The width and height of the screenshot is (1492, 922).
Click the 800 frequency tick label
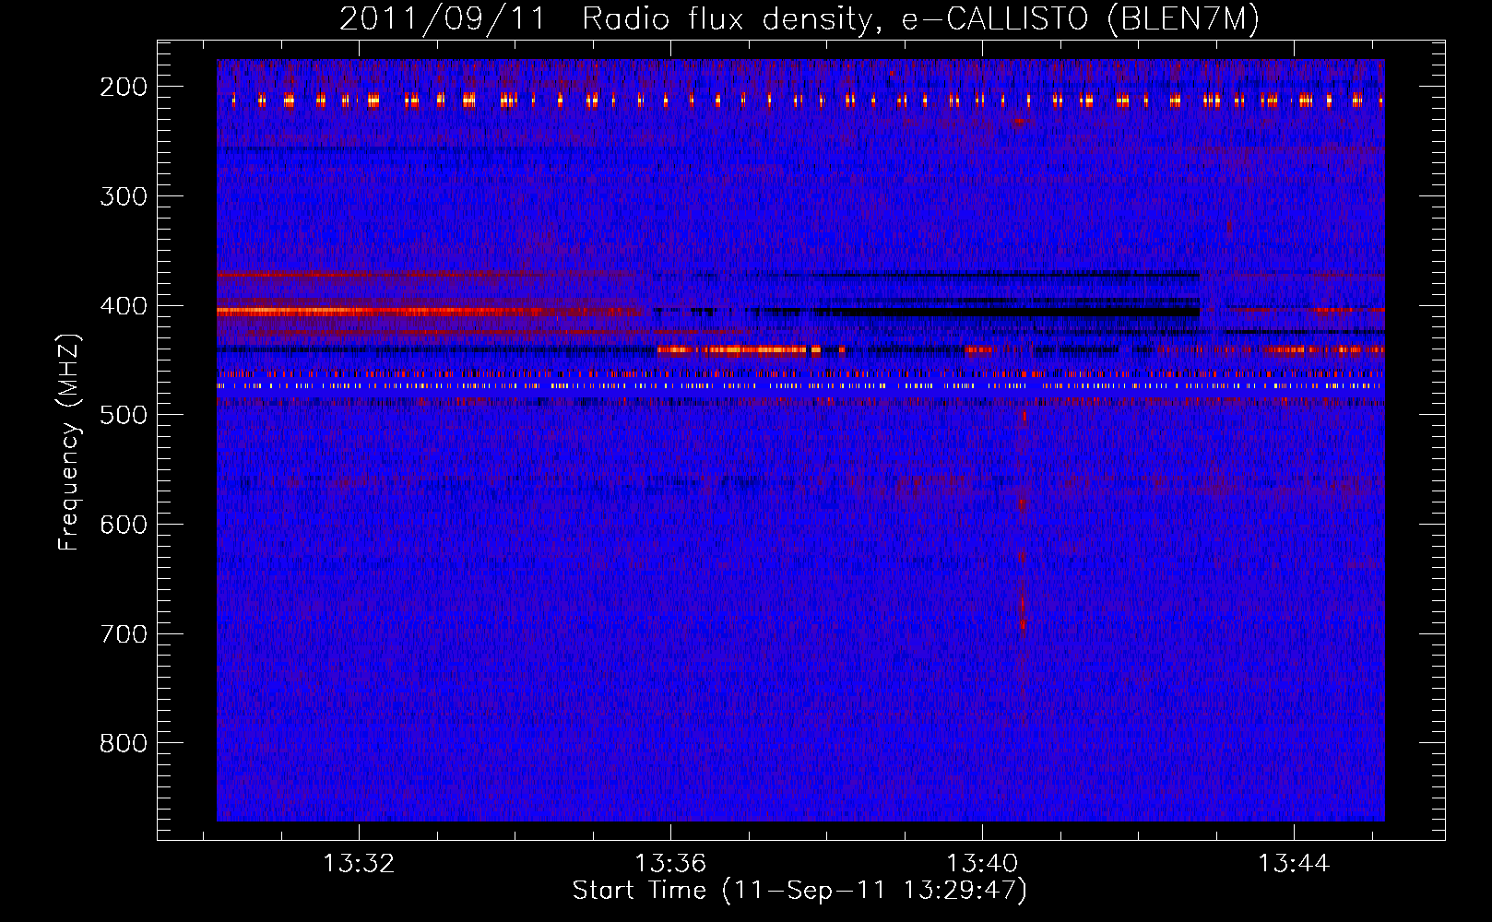point(124,743)
